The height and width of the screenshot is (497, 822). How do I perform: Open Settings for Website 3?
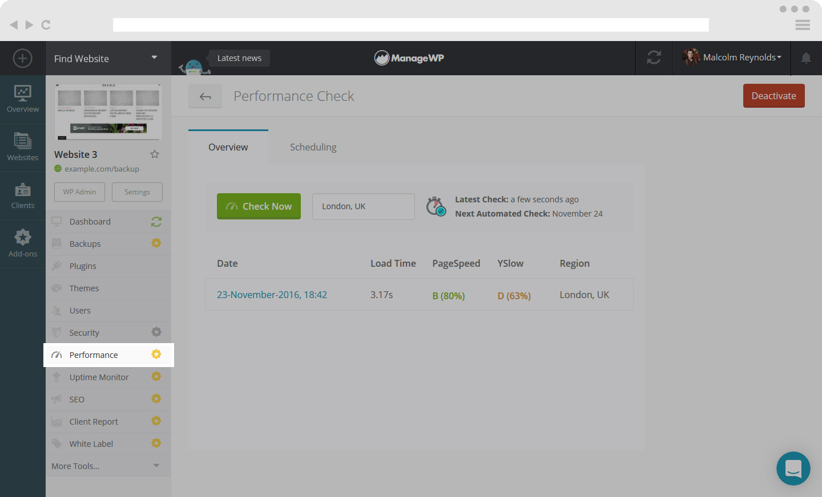[x=137, y=192]
